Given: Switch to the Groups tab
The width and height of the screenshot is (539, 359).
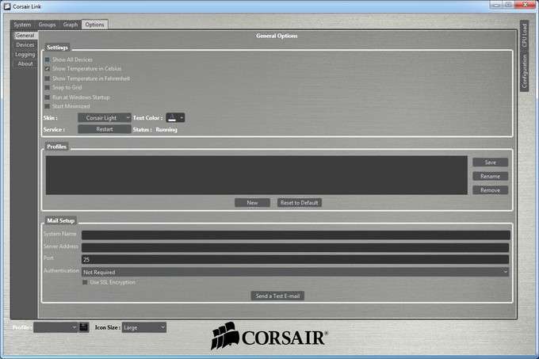Looking at the screenshot, I should tap(47, 25).
